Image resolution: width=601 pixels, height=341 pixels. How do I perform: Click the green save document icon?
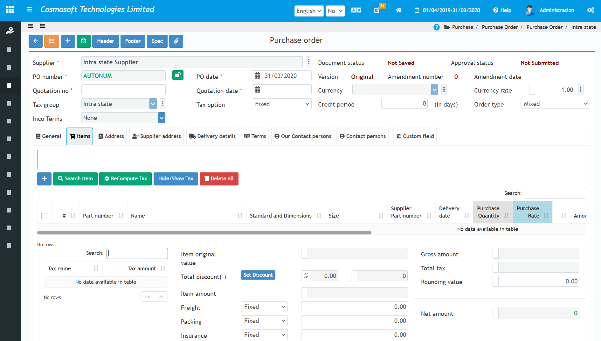point(84,41)
